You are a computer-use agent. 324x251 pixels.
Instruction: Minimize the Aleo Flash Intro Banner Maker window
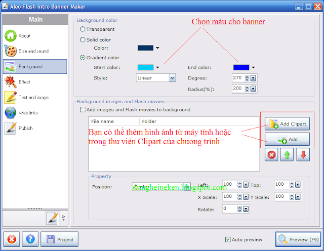point(298,7)
